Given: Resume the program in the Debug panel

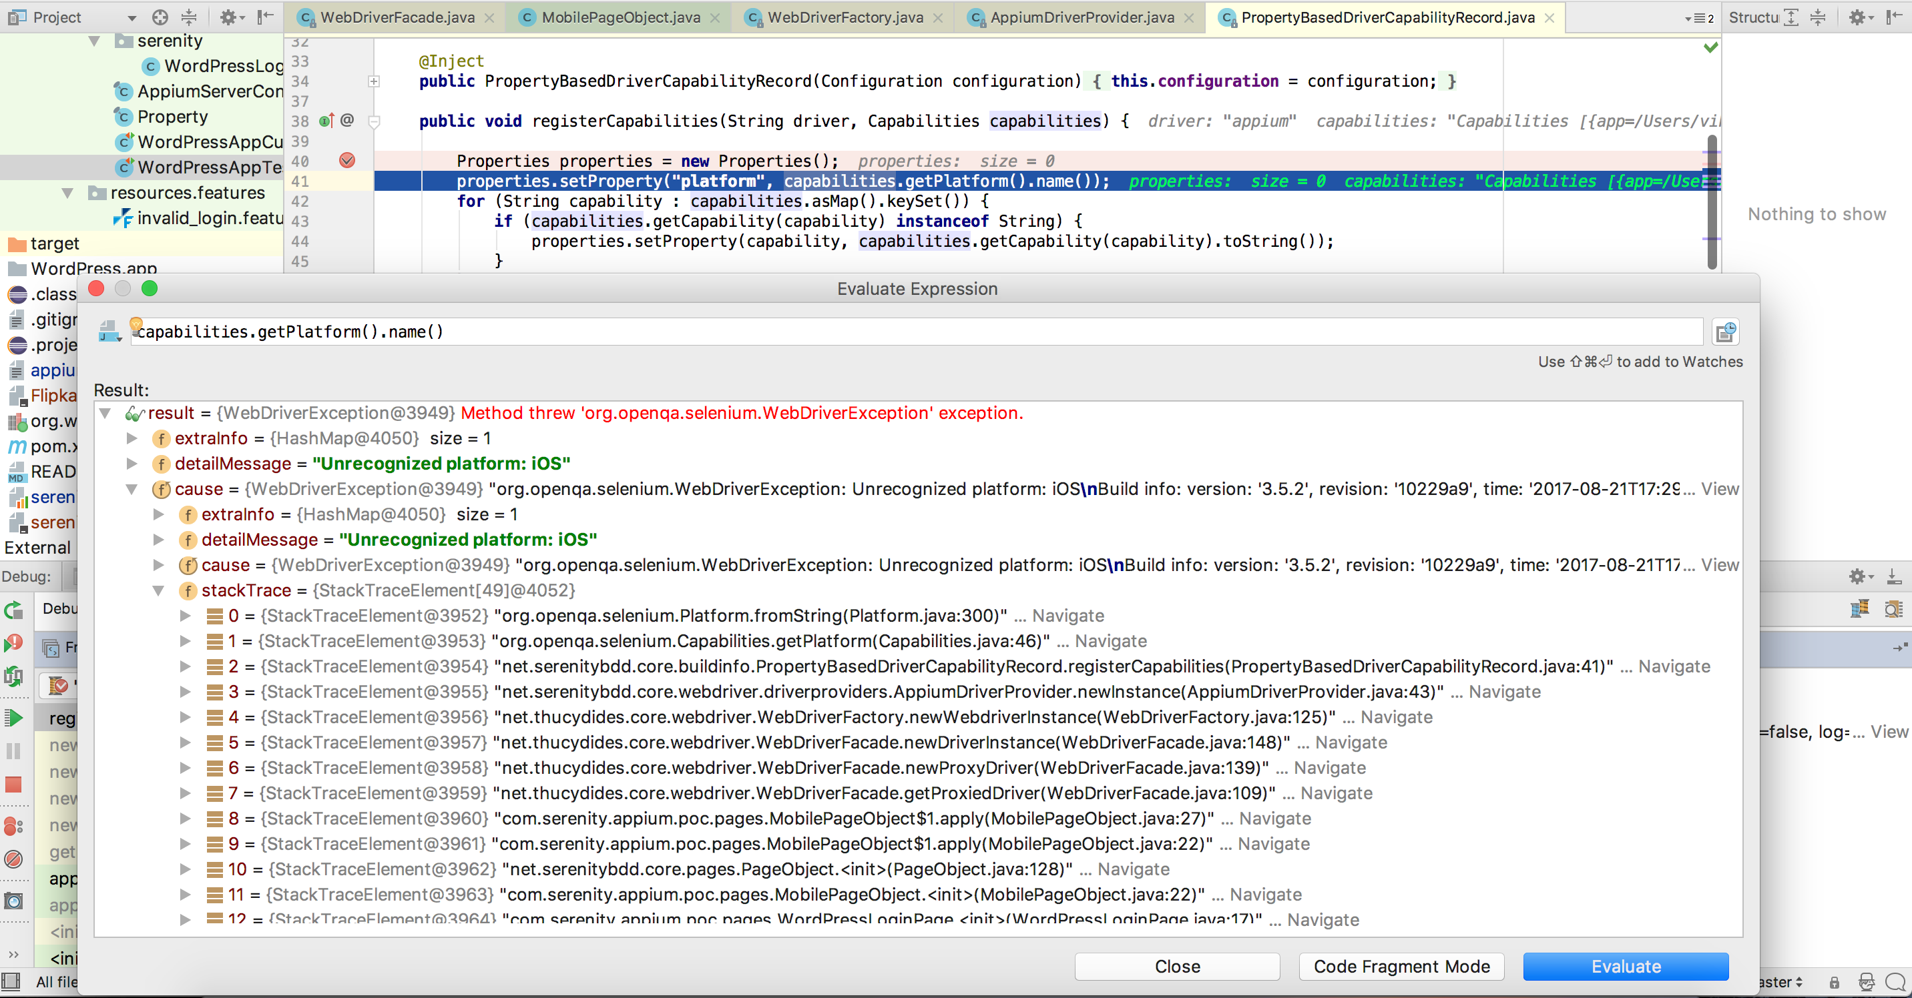Looking at the screenshot, I should coord(13,717).
